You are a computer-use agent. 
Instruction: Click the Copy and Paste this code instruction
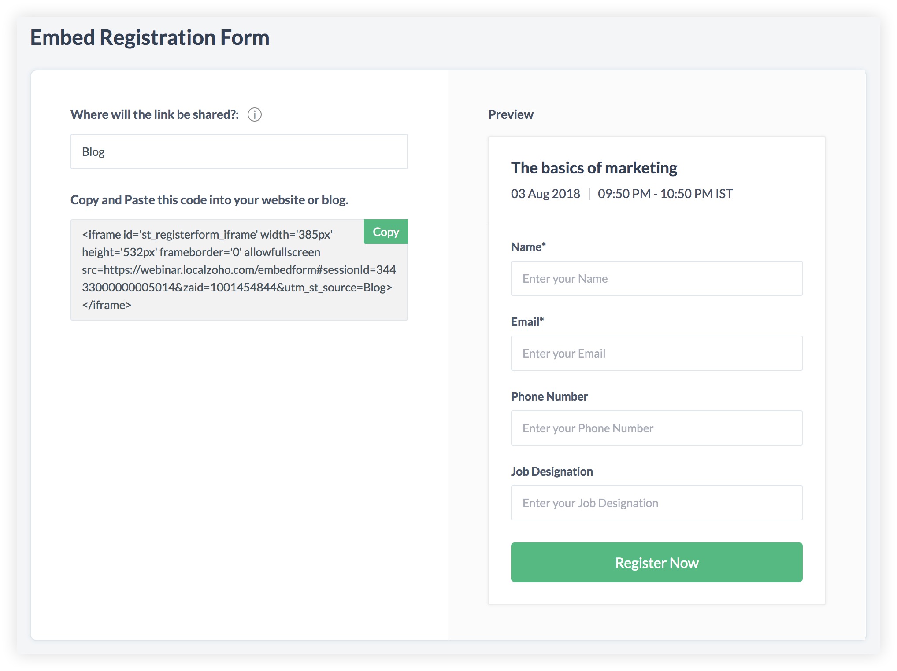coord(209,200)
